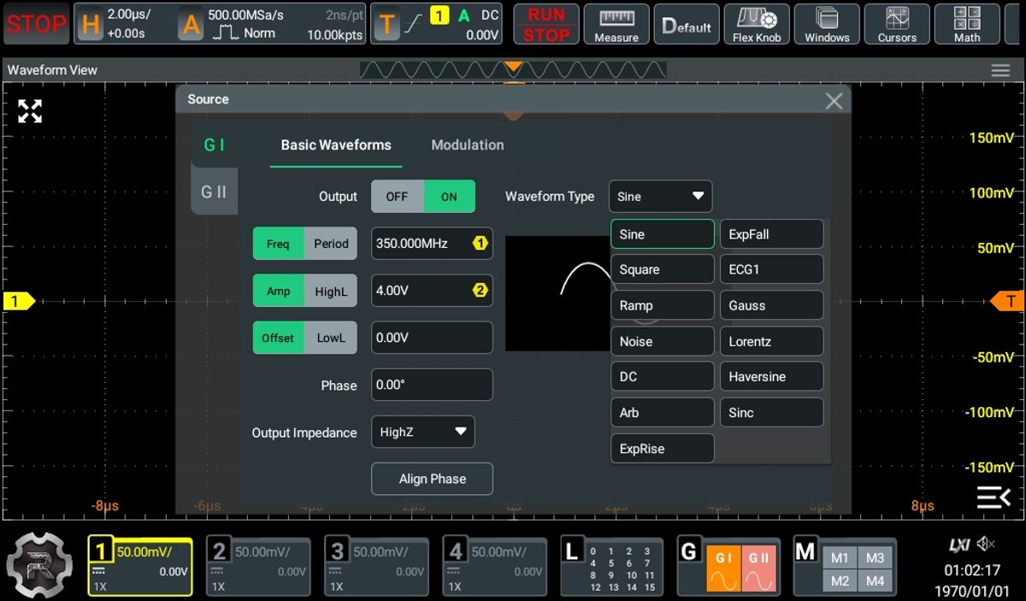Open the main gear menu logo
Image resolution: width=1026 pixels, height=601 pixels.
pyautogui.click(x=39, y=565)
